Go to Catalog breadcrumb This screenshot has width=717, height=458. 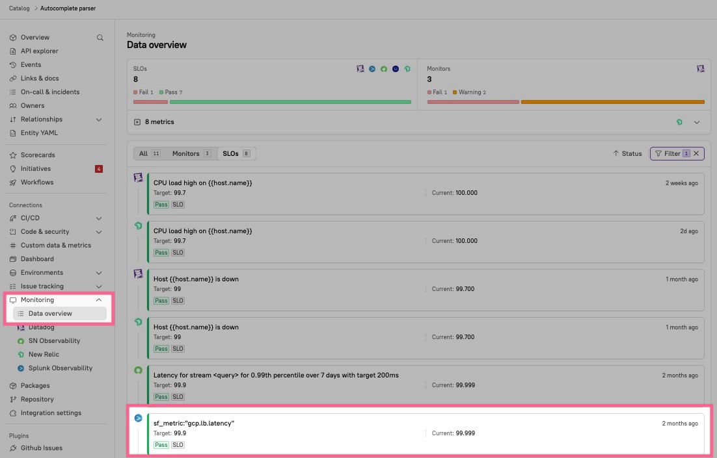[x=20, y=8]
